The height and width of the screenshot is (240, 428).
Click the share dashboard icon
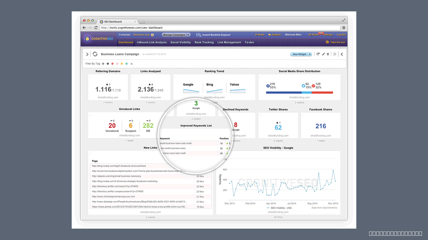pyautogui.click(x=318, y=54)
